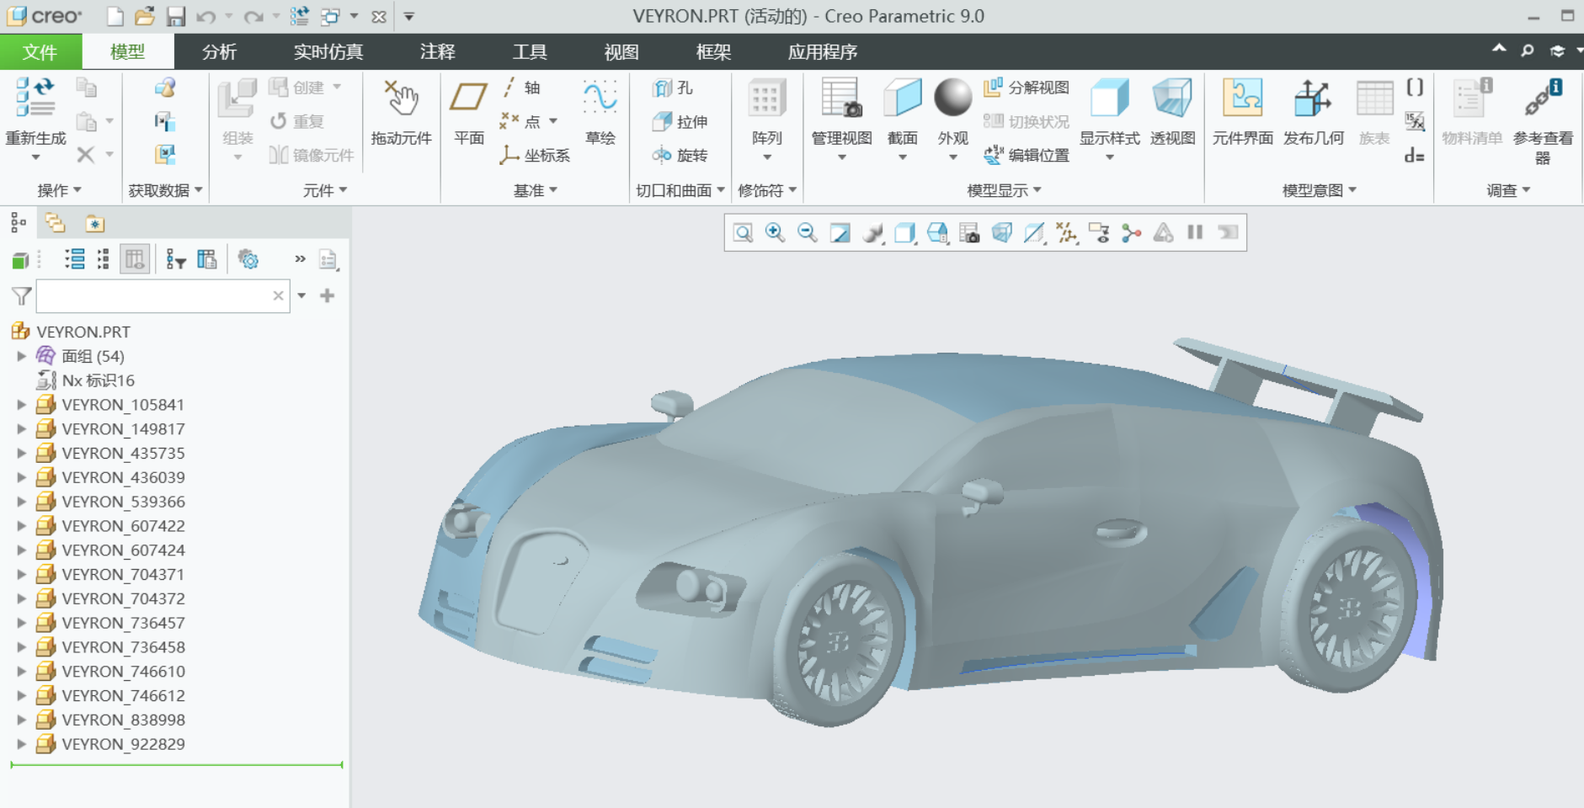Screen dimensions: 1584x808
Task: Switch to 视图 (View) tab
Action: pyautogui.click(x=621, y=52)
